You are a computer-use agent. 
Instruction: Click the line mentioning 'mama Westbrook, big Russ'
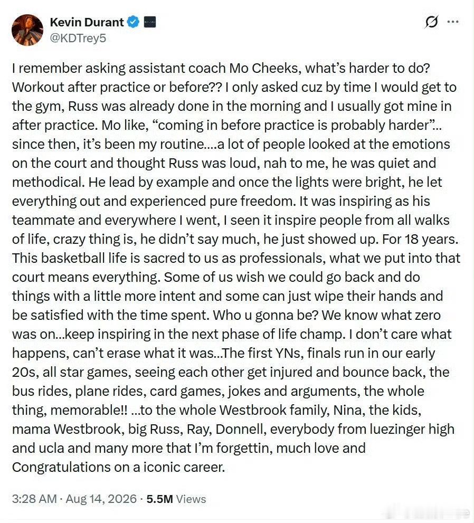pyautogui.click(x=233, y=429)
